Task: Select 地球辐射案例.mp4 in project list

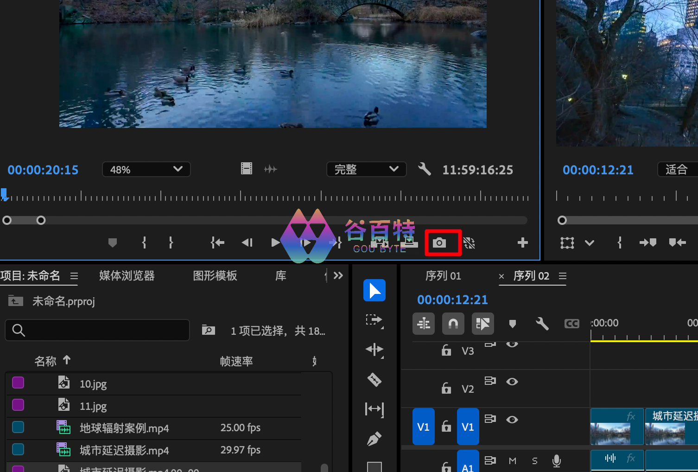Action: click(x=124, y=428)
